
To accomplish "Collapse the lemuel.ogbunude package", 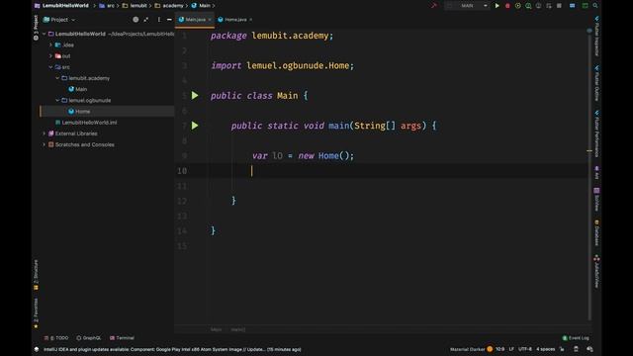I will click(57, 100).
